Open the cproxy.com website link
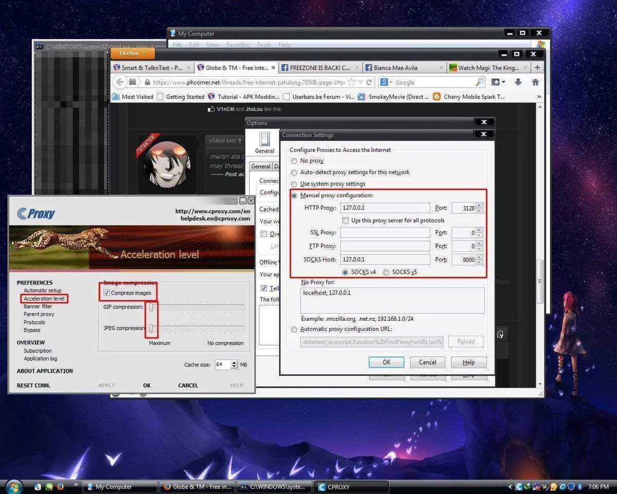 [x=212, y=211]
